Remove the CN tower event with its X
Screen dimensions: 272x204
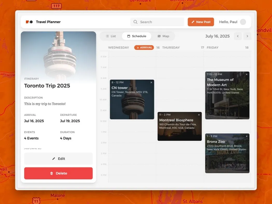[x=151, y=83]
